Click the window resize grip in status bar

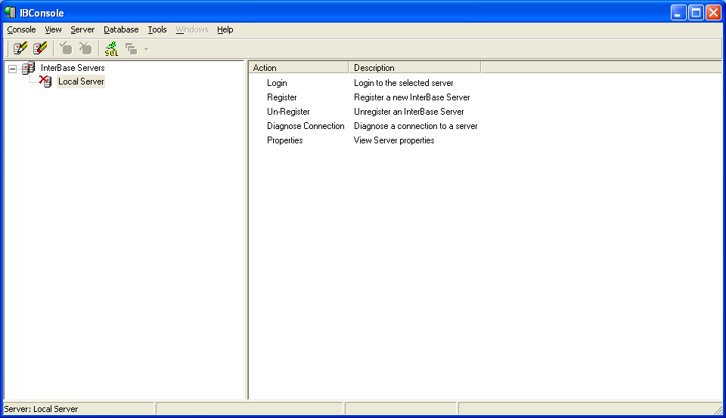(x=718, y=410)
